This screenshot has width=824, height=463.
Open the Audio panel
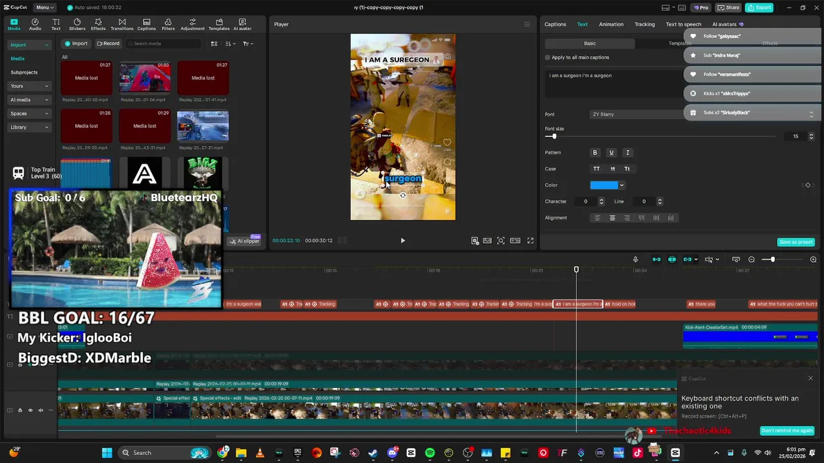(35, 24)
